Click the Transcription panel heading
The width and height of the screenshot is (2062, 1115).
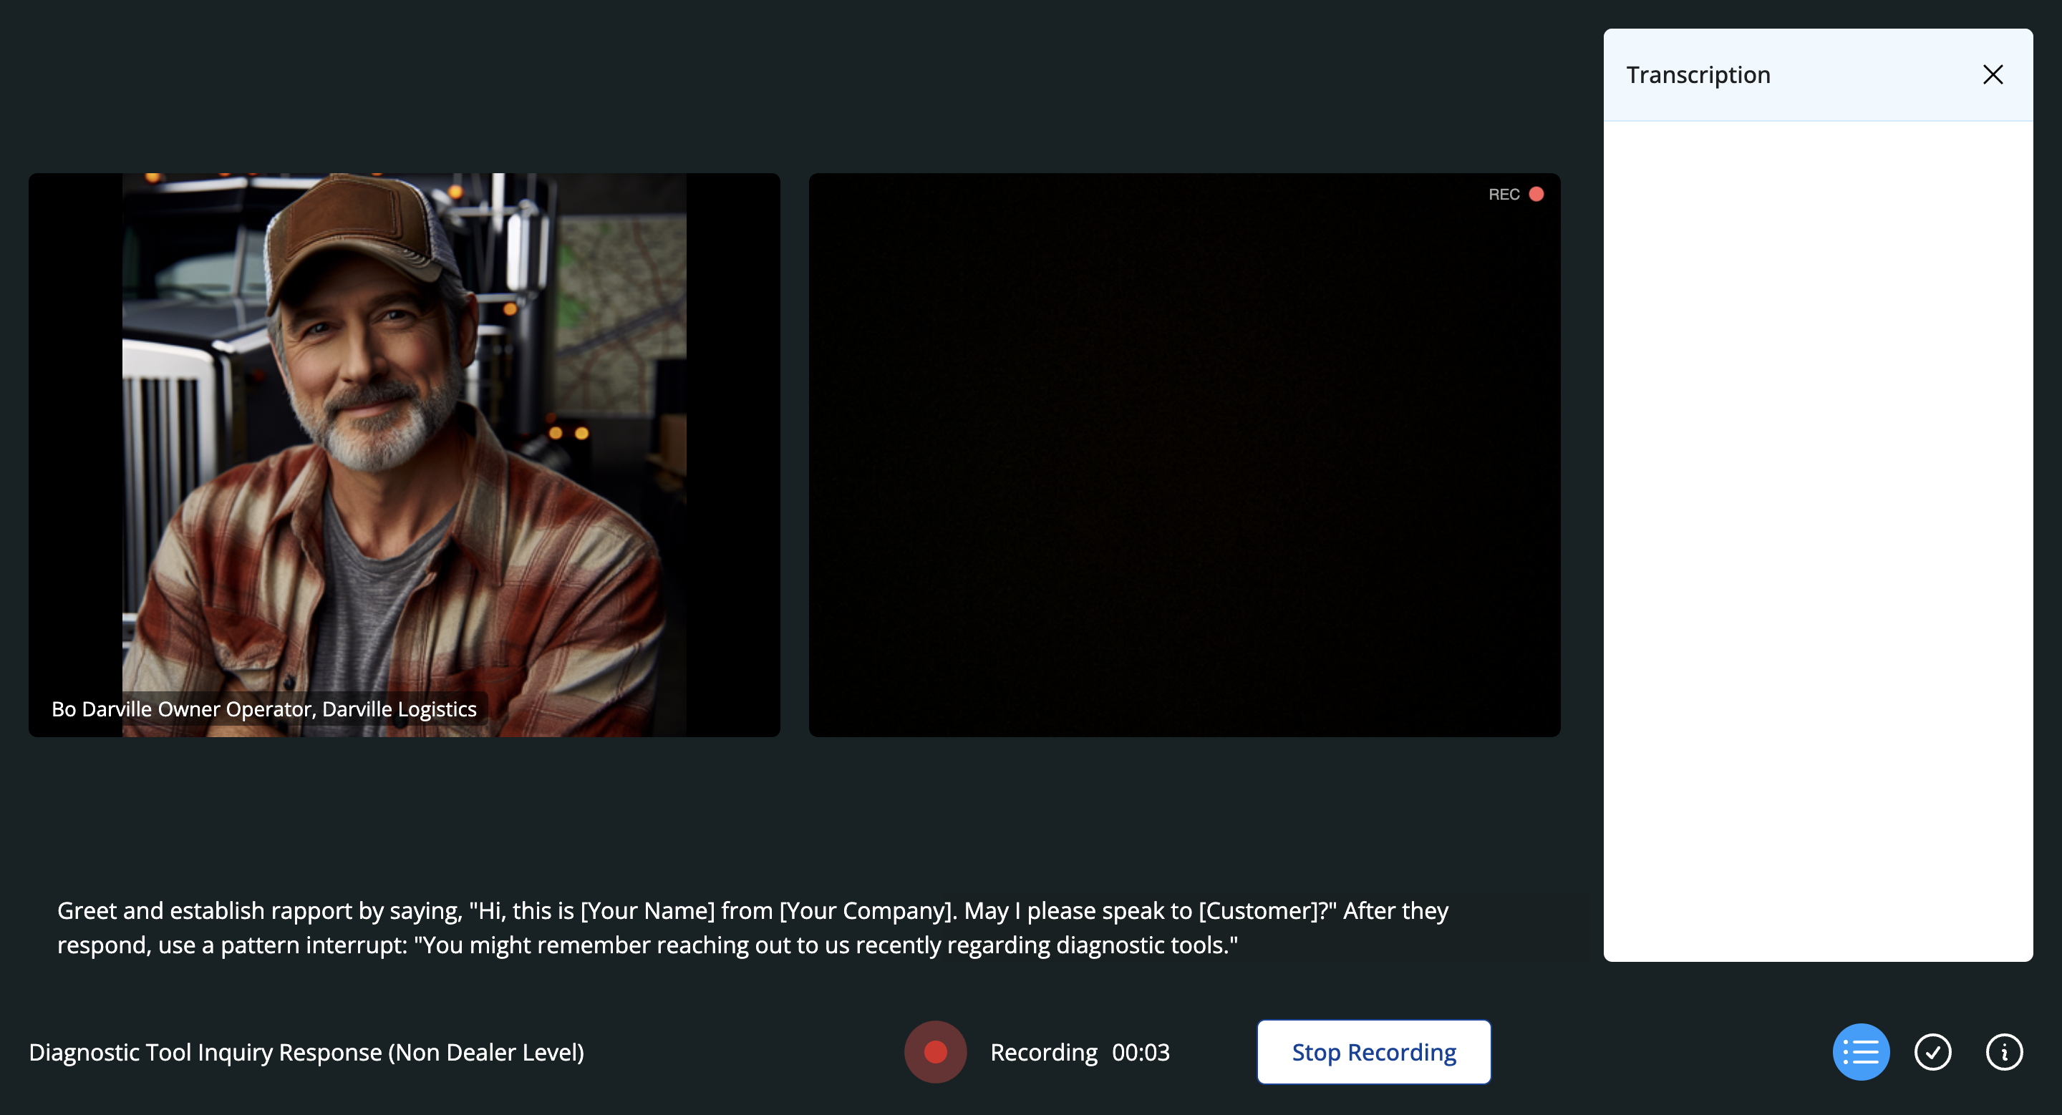pyautogui.click(x=1698, y=74)
